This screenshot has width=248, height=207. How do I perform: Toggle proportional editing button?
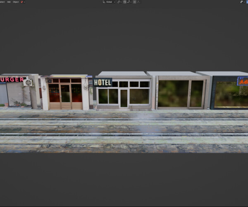click(135, 2)
